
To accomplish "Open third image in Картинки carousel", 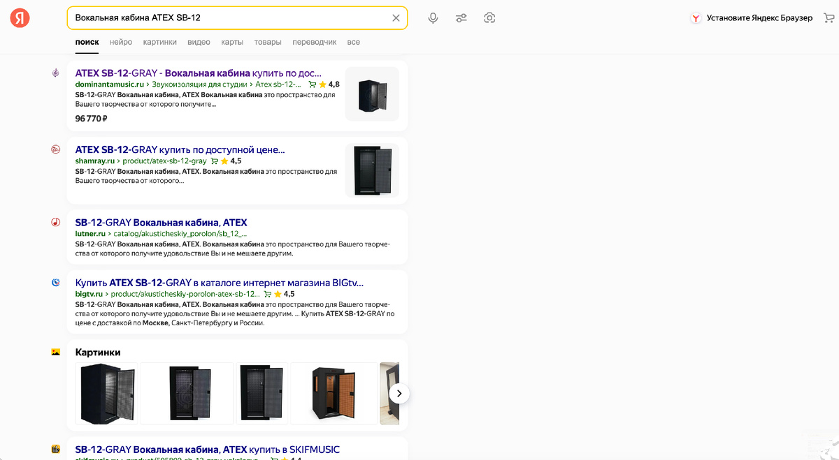I will [261, 393].
